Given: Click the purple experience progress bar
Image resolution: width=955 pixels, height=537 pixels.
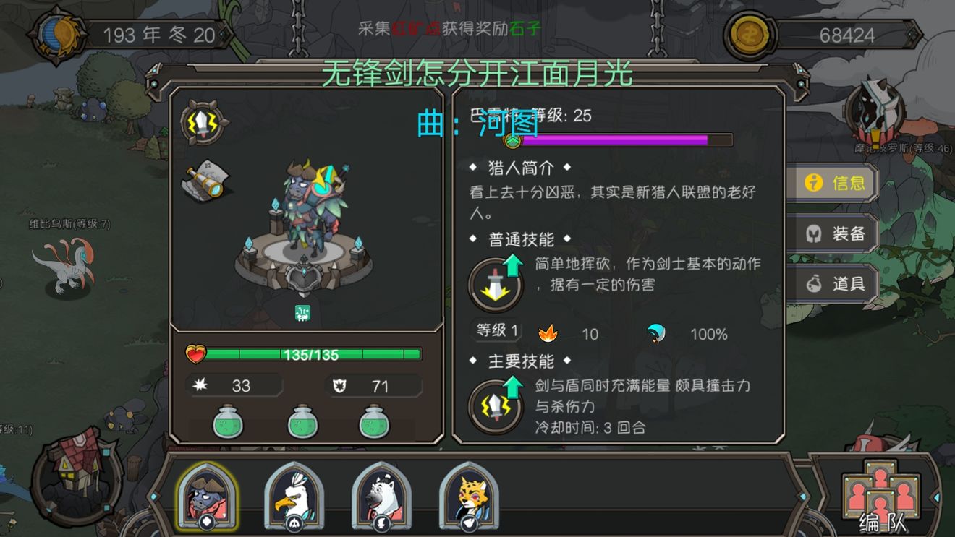Looking at the screenshot, I should (621, 140).
